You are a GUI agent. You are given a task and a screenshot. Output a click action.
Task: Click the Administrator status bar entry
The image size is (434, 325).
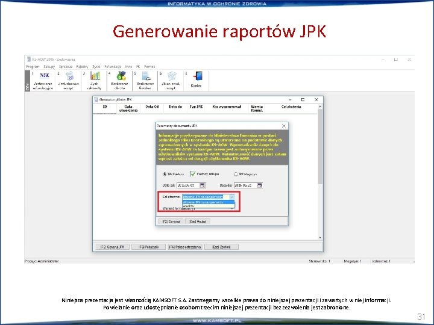pos(42,261)
